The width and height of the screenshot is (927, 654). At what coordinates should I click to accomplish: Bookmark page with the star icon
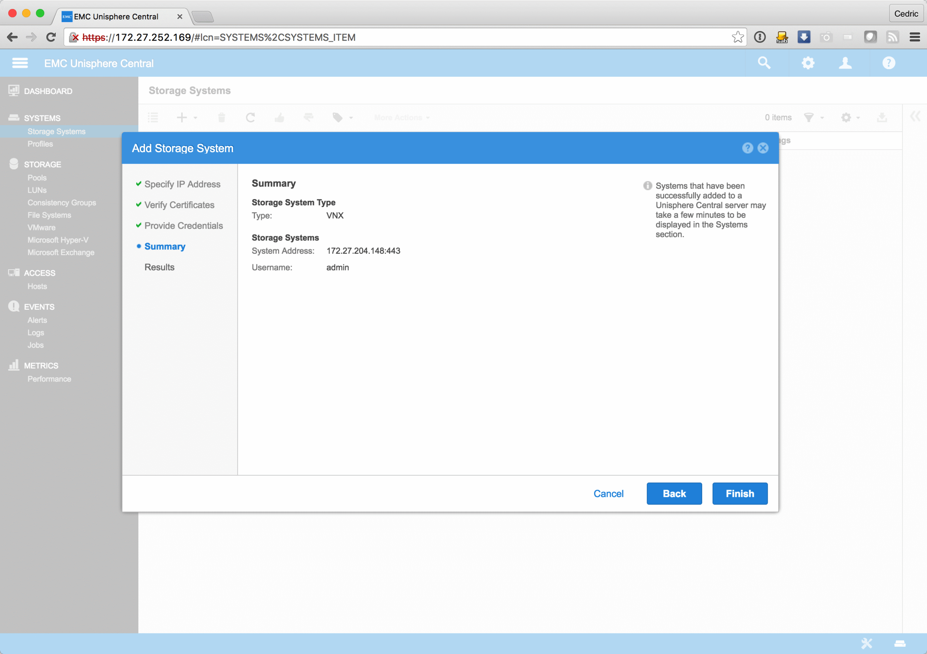pyautogui.click(x=737, y=37)
